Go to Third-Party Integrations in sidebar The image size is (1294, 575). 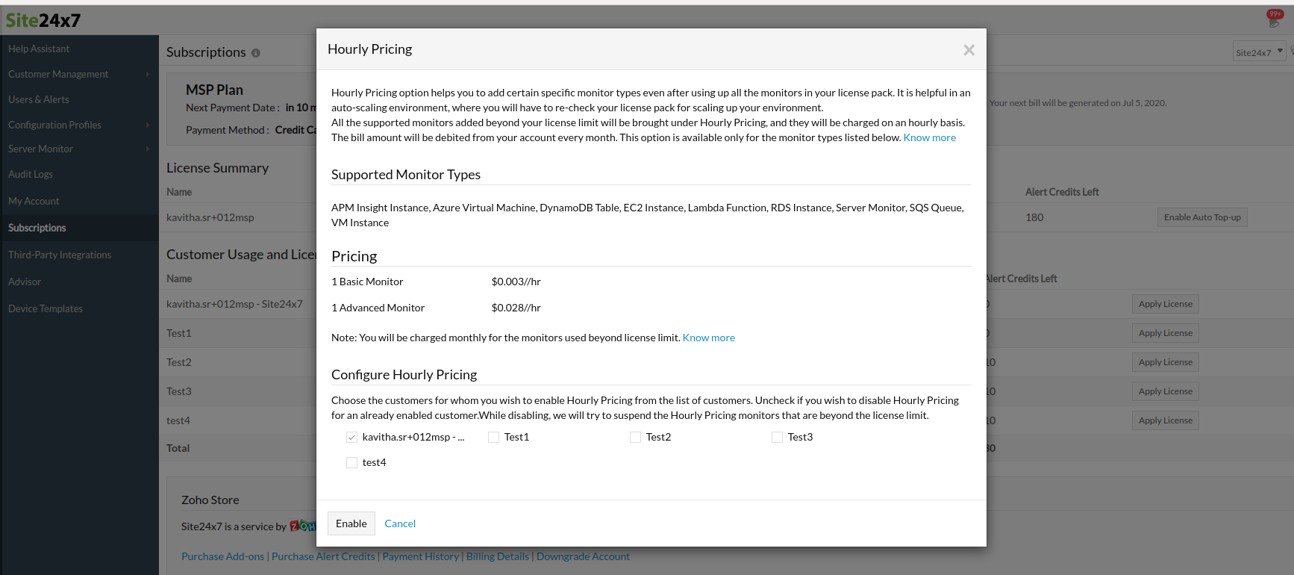point(60,255)
